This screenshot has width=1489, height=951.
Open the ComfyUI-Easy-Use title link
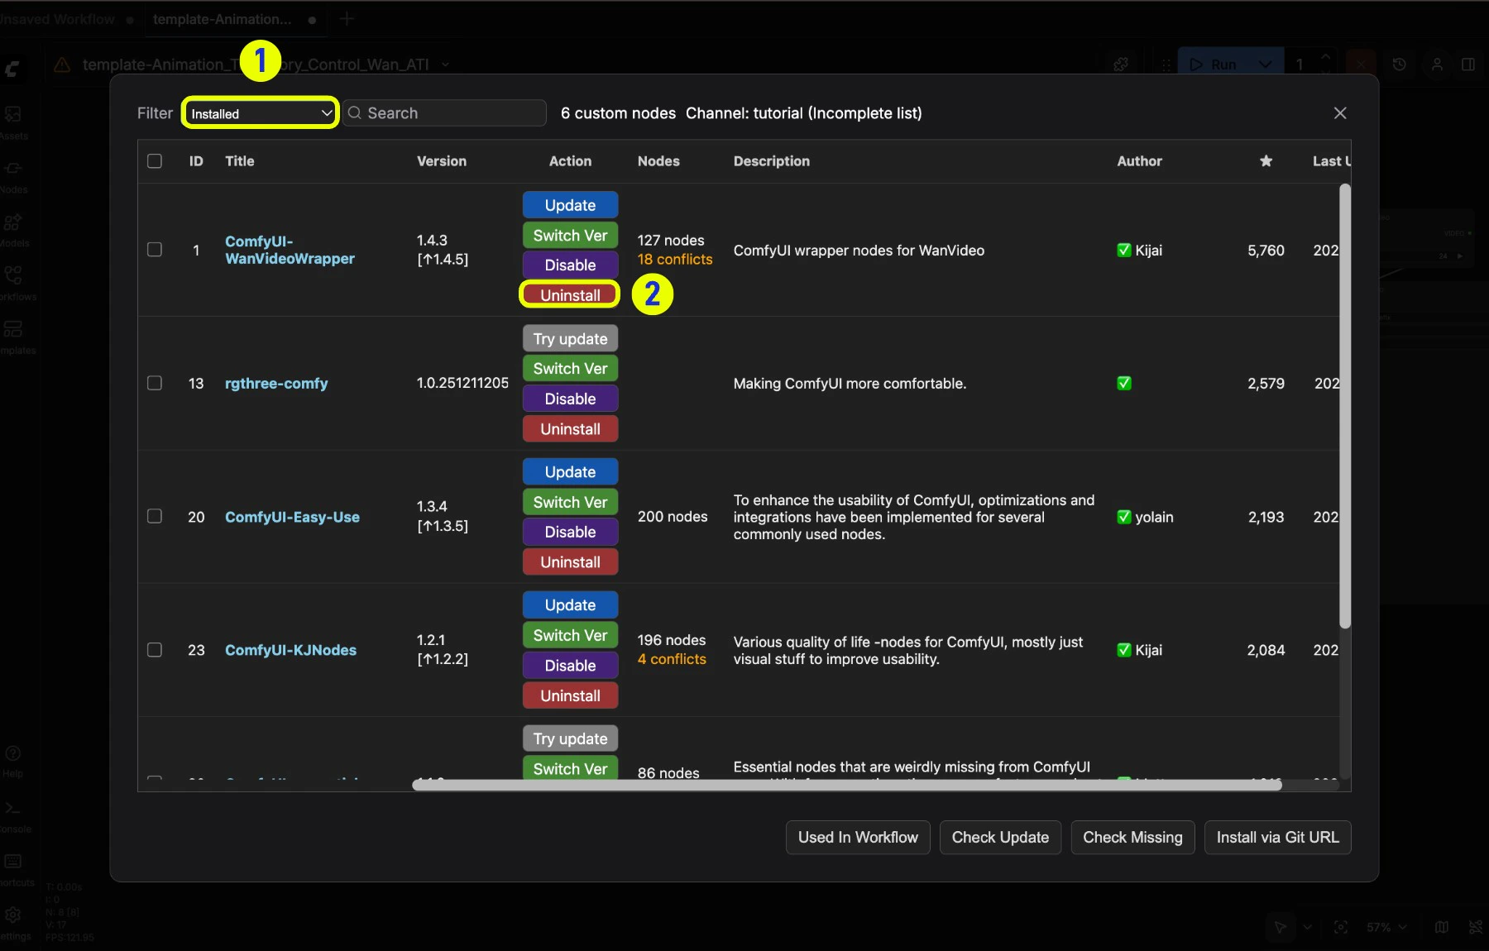pos(292,517)
